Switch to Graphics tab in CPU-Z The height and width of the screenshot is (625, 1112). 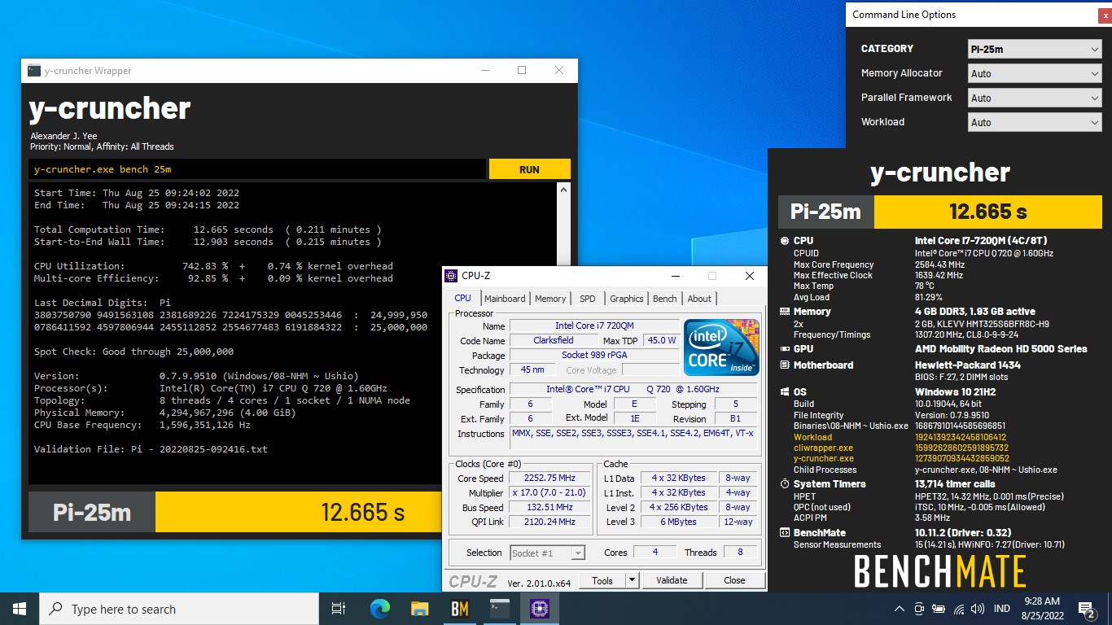coord(627,299)
